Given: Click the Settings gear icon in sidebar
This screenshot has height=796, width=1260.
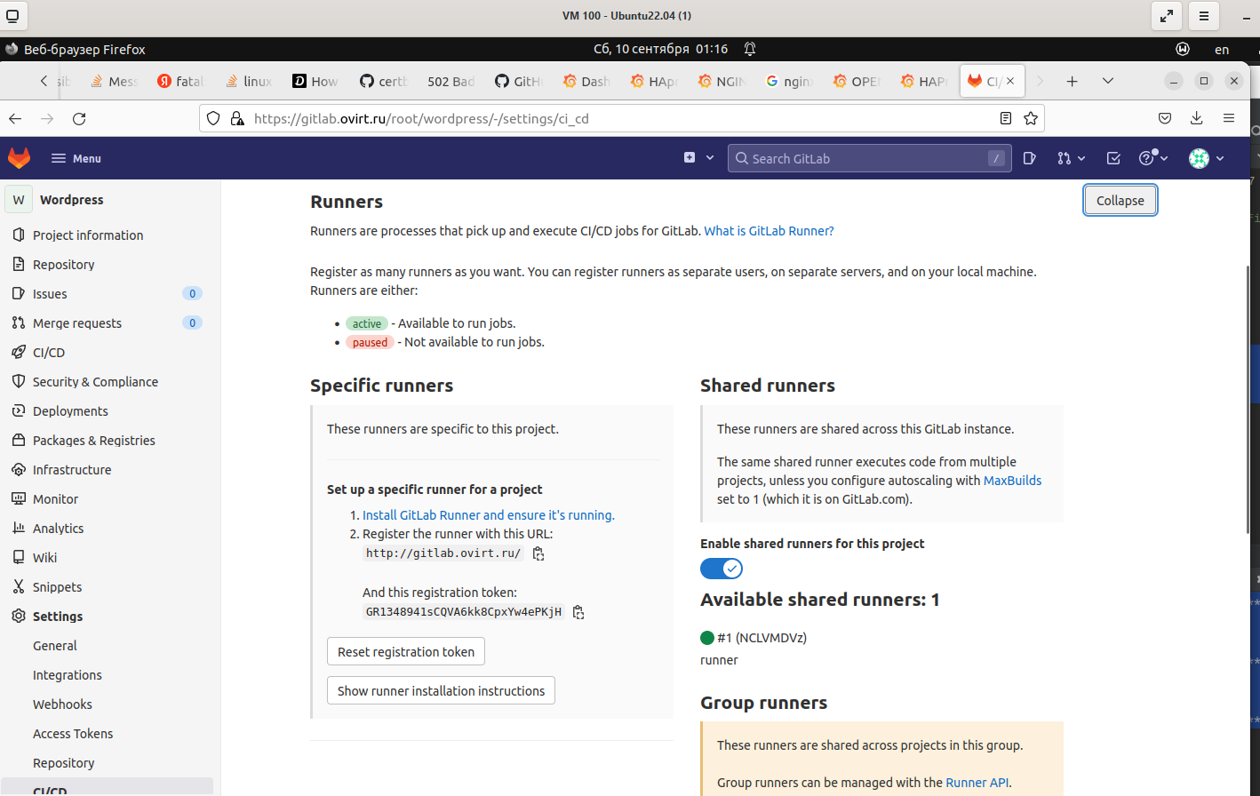Looking at the screenshot, I should pos(18,616).
